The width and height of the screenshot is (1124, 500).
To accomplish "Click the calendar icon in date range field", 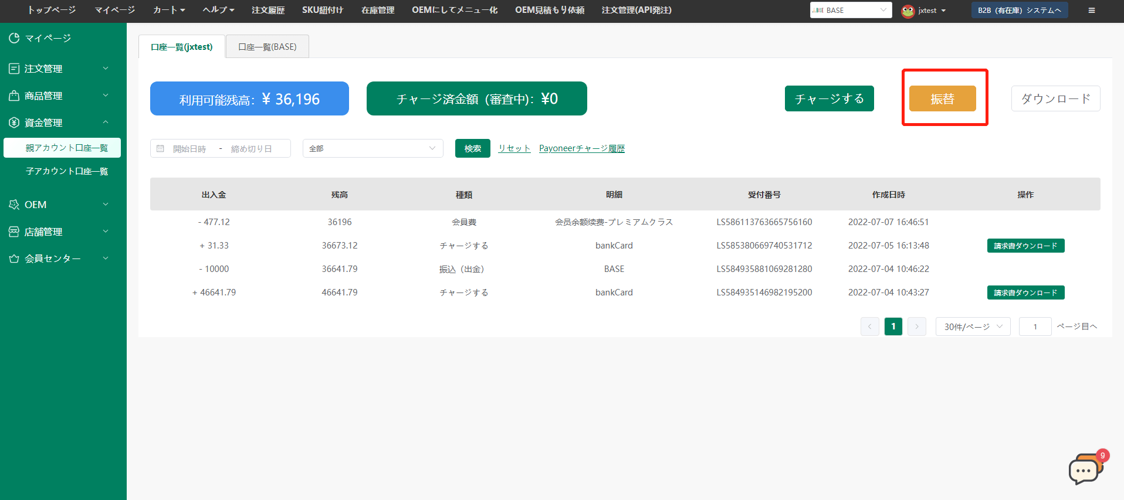I will click(160, 149).
